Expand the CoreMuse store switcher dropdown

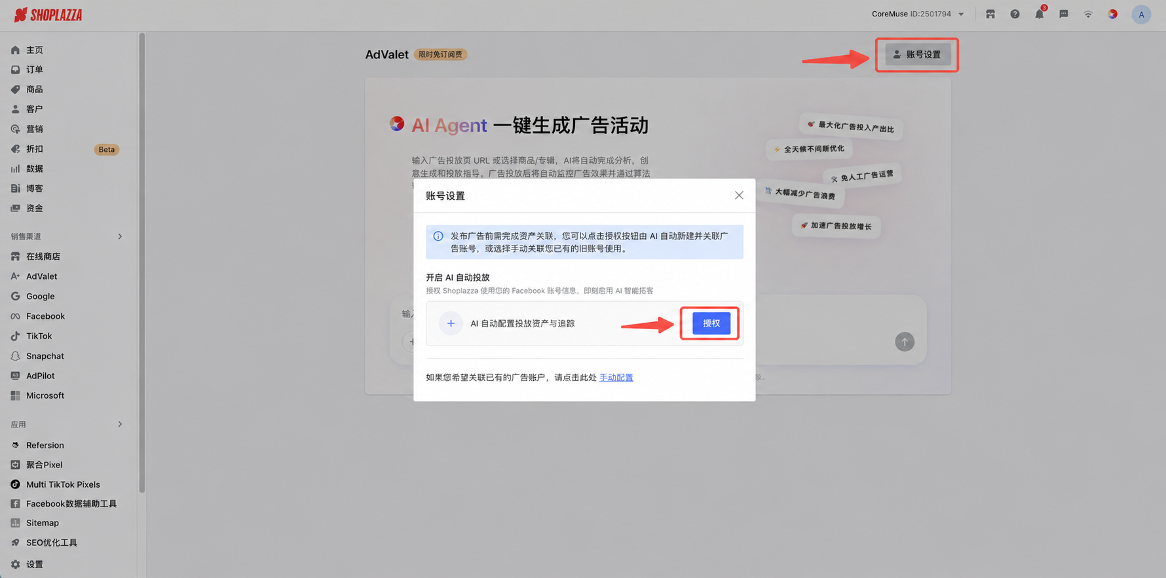918,14
